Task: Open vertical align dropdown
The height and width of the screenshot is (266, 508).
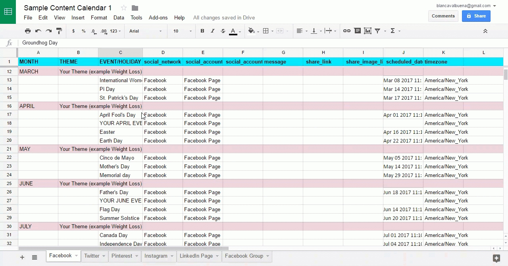Action: (316, 31)
